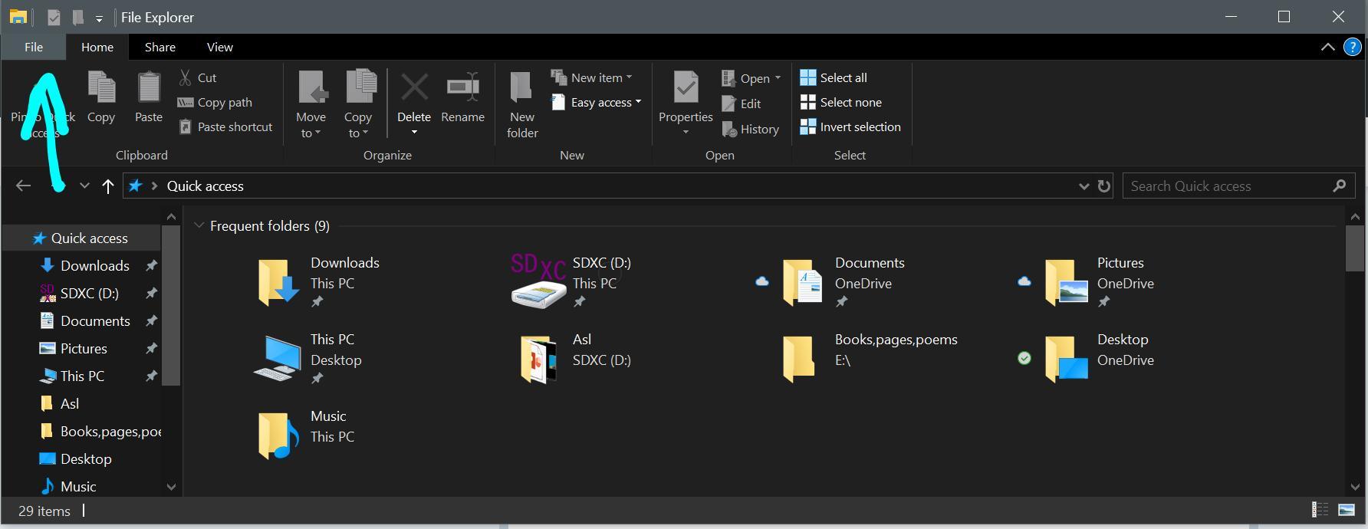This screenshot has height=529, width=1368.
Task: Click the title bar New folder icon
Action: (x=77, y=17)
